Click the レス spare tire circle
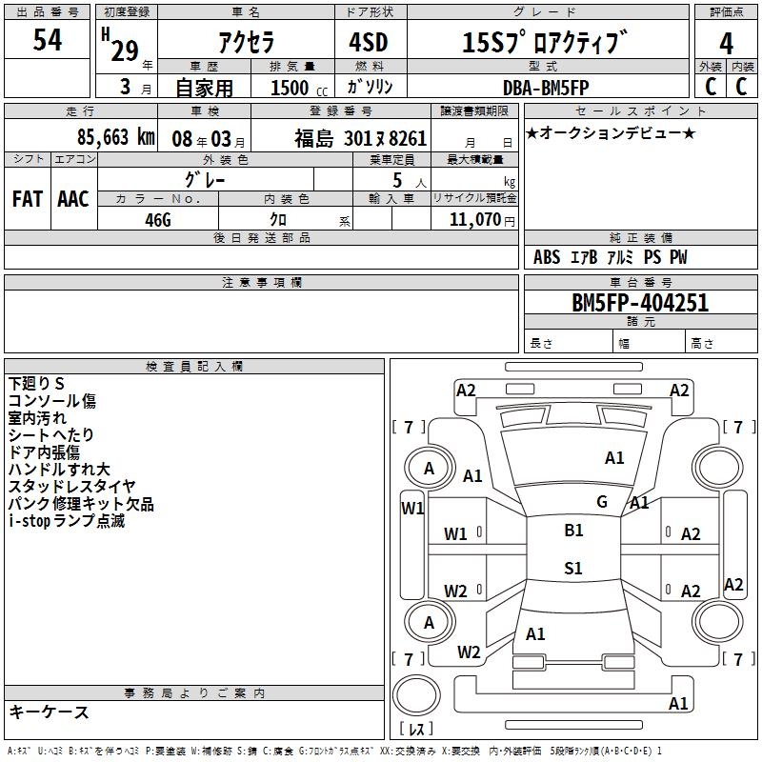762x762 pixels. pyautogui.click(x=416, y=697)
